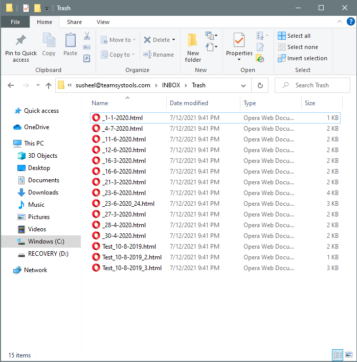The width and height of the screenshot is (357, 362).
Task: Click the Paste shortcut icon
Action: point(87,58)
